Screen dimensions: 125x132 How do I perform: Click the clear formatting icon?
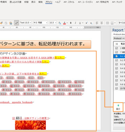(x=59, y=23)
